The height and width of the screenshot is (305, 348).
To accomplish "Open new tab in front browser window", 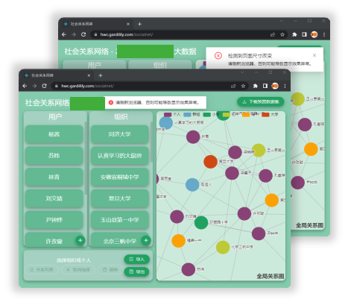I will (101, 75).
